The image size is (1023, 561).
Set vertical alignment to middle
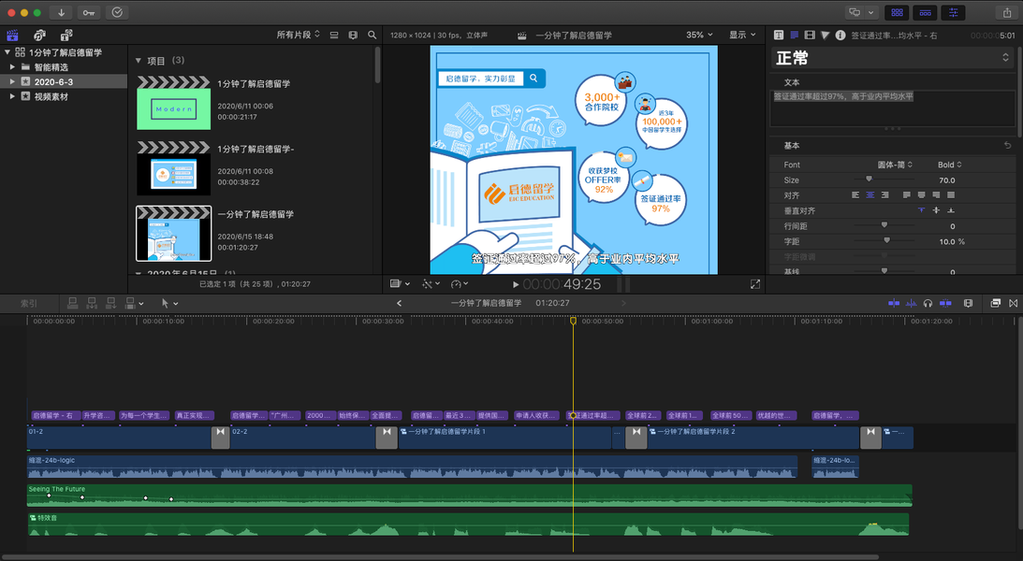coord(936,210)
